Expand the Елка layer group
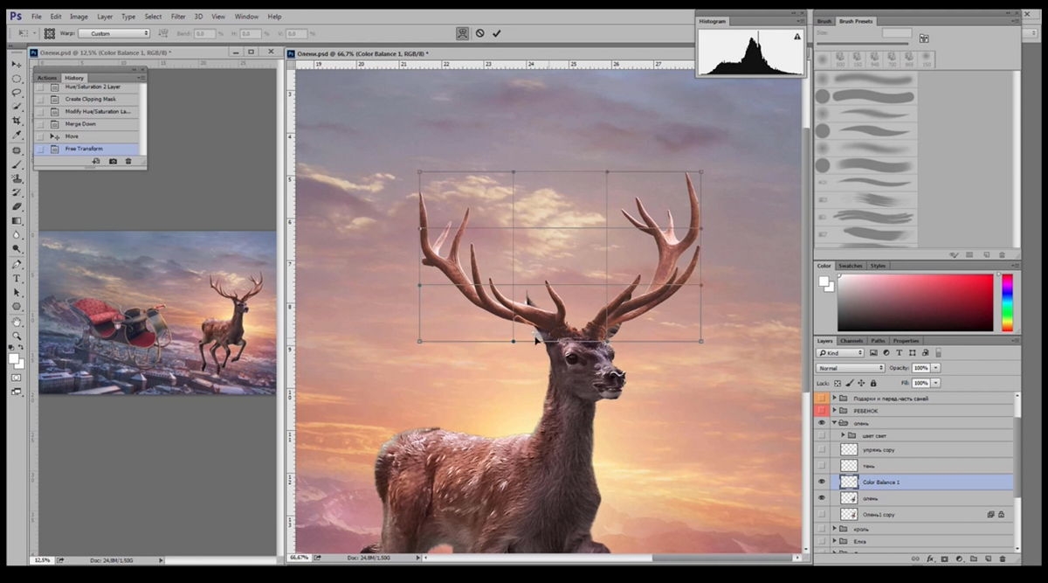Image resolution: width=1048 pixels, height=583 pixels. point(834,542)
